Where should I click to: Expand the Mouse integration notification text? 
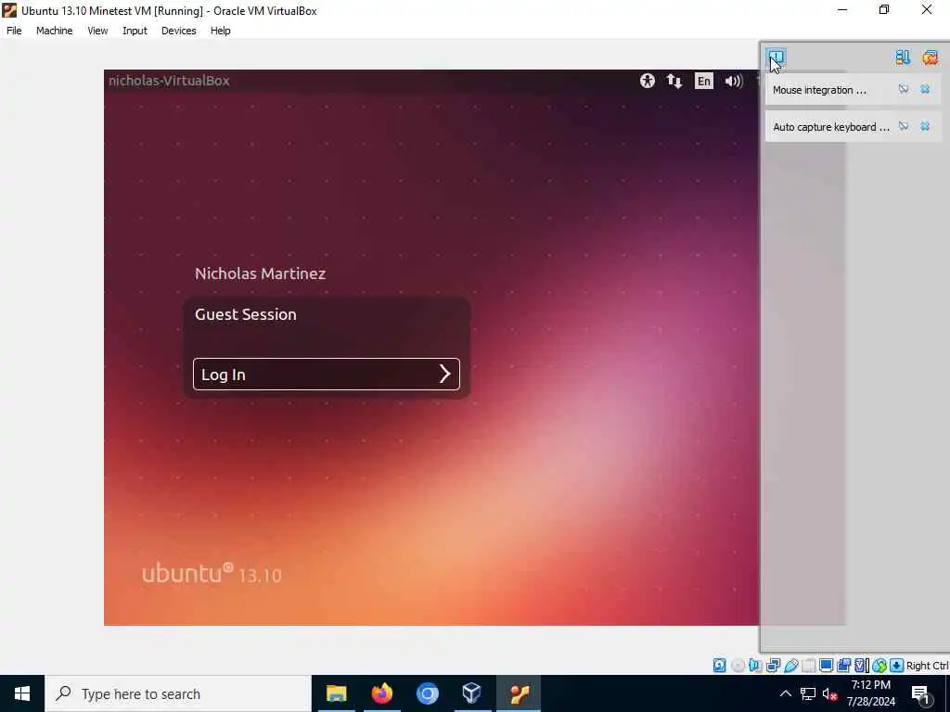819,90
